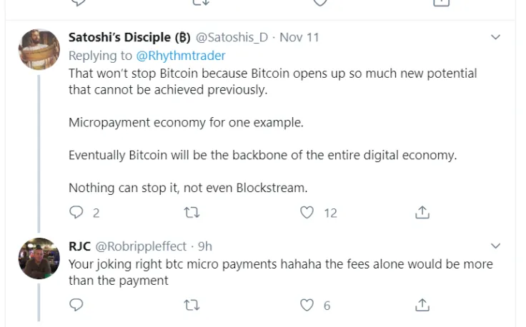
Task: Like the Satoshi's Disciple tweet
Action: [307, 212]
